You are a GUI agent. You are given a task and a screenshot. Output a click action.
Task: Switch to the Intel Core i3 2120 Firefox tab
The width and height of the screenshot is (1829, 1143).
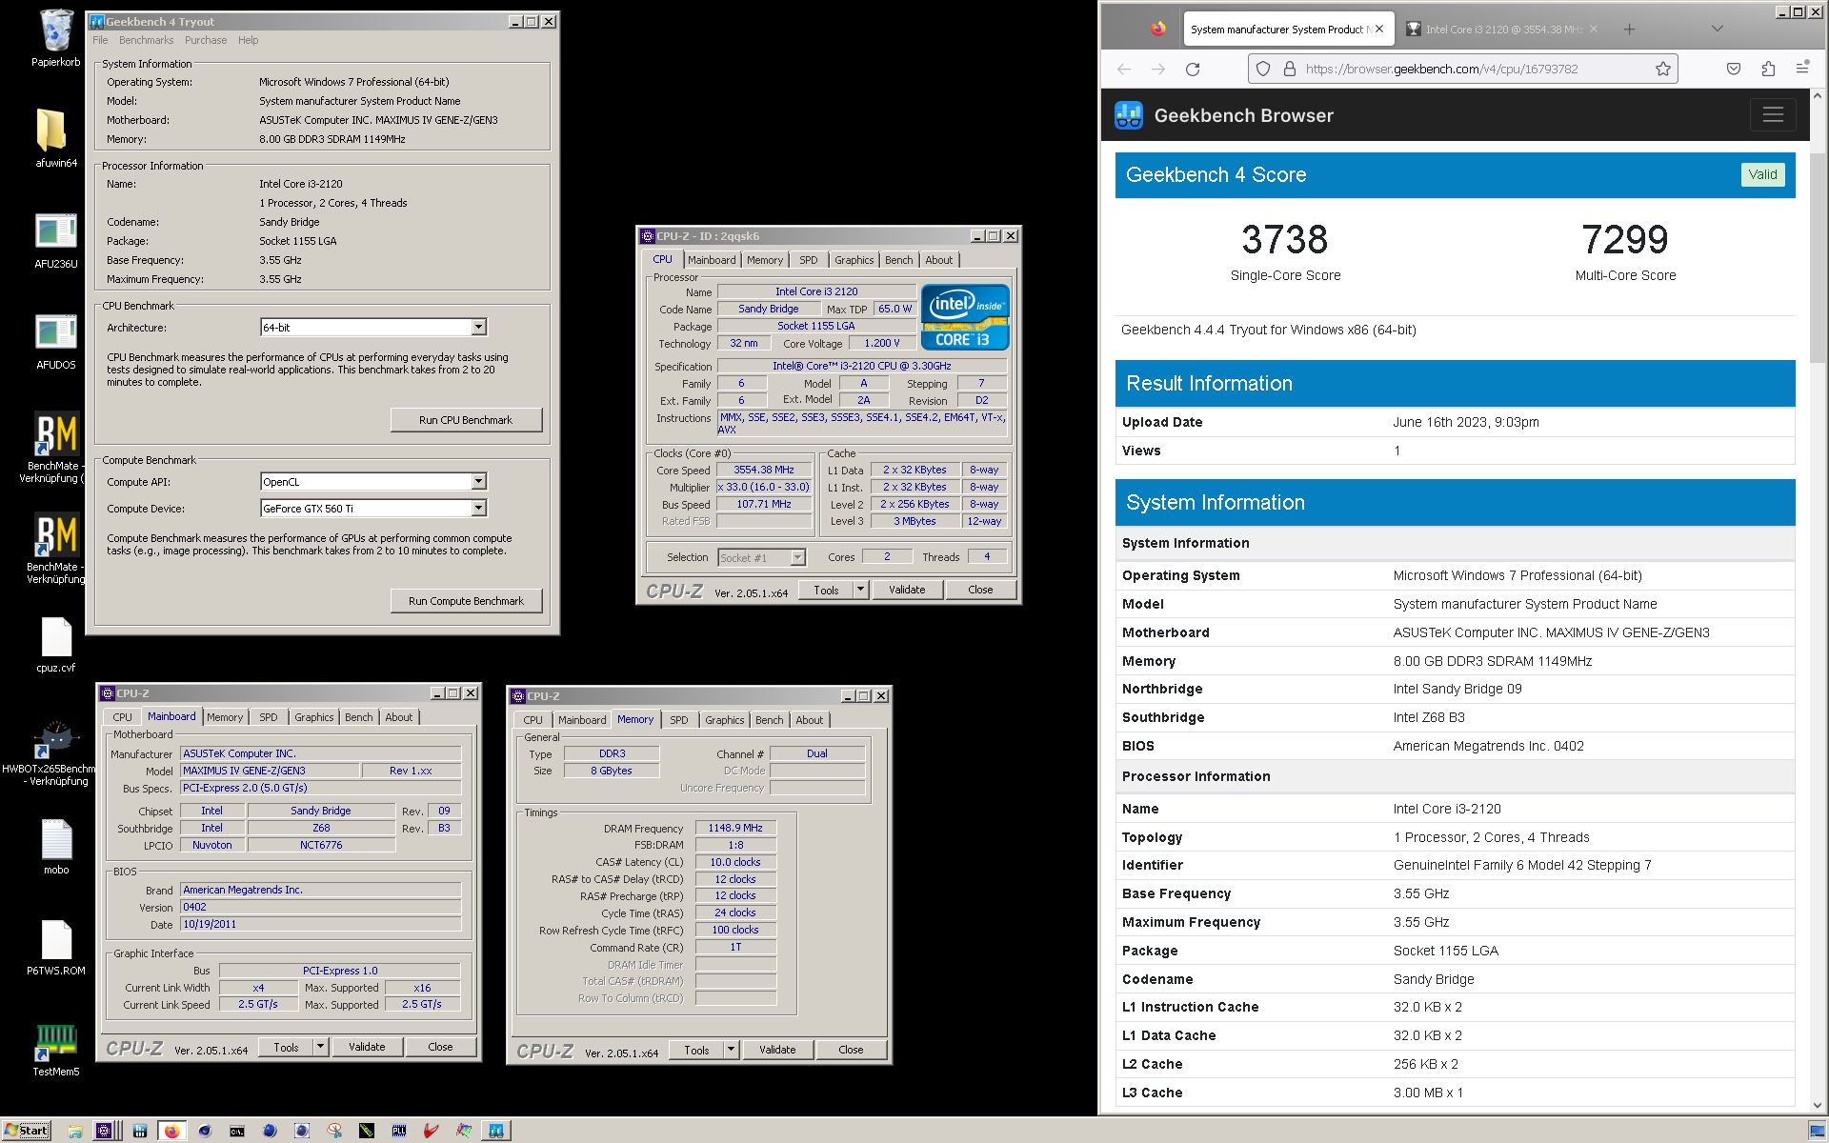pyautogui.click(x=1503, y=30)
